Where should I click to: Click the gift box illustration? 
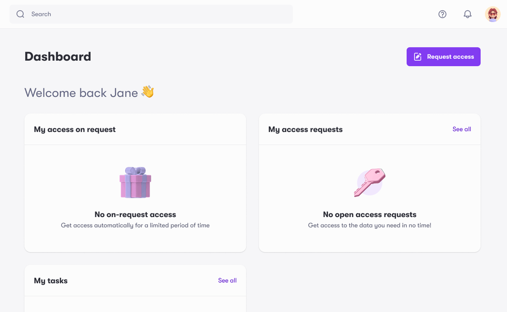135,182
